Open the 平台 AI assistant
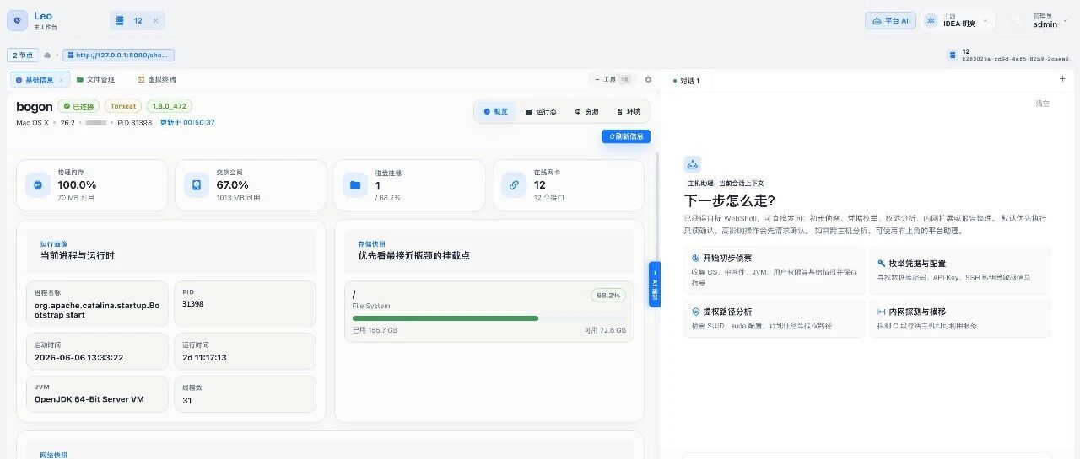 890,21
